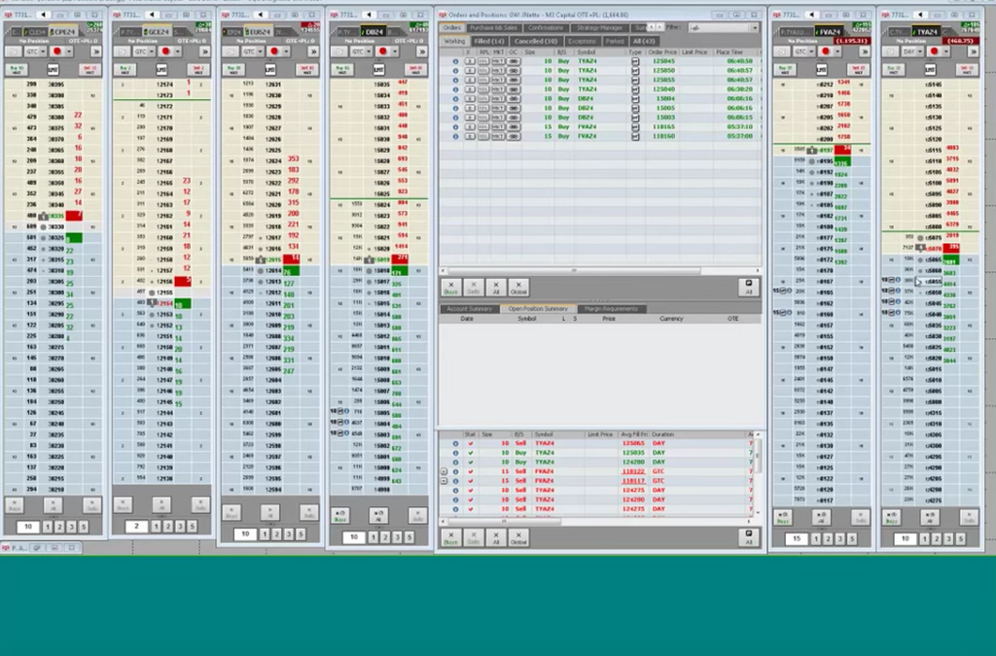
Task: Open the Margin Requirements tab
Action: 612,309
